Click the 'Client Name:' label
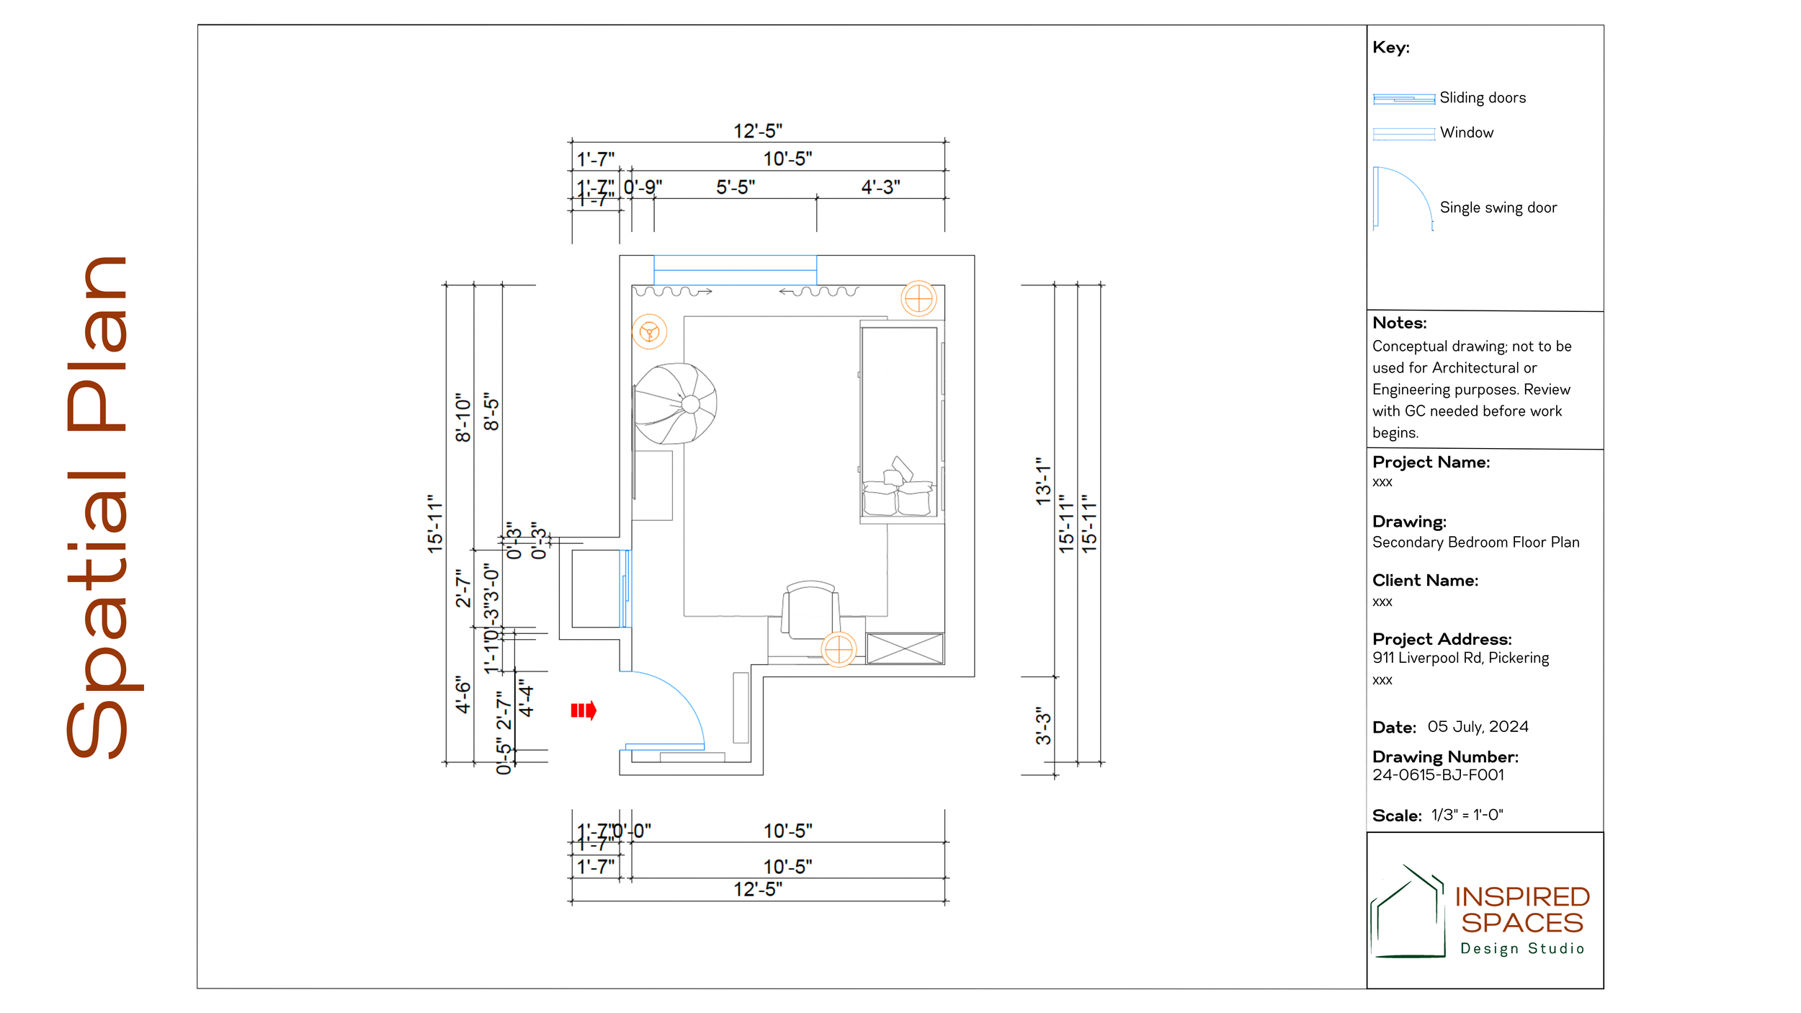The width and height of the screenshot is (1801, 1013). tap(1425, 581)
